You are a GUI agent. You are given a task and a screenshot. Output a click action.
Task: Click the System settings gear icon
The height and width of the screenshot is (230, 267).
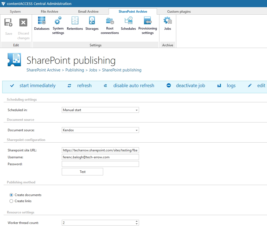[58, 24]
